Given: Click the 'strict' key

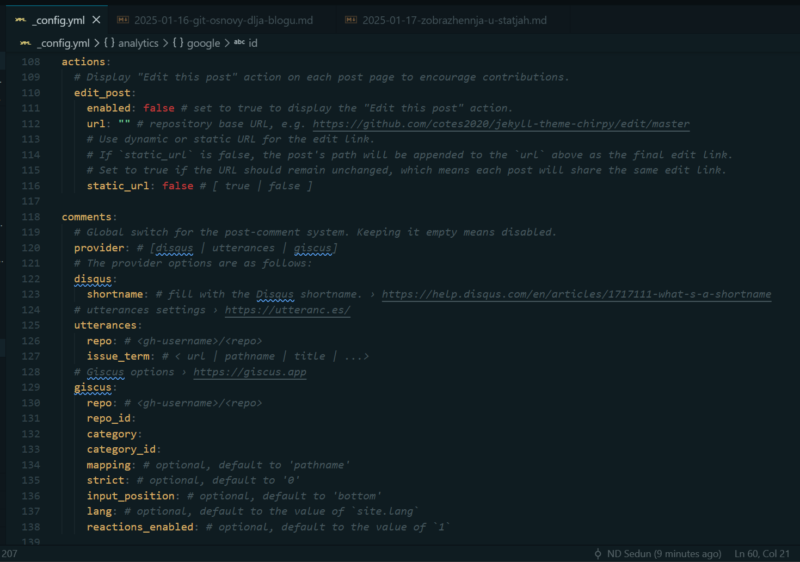Looking at the screenshot, I should [106, 480].
